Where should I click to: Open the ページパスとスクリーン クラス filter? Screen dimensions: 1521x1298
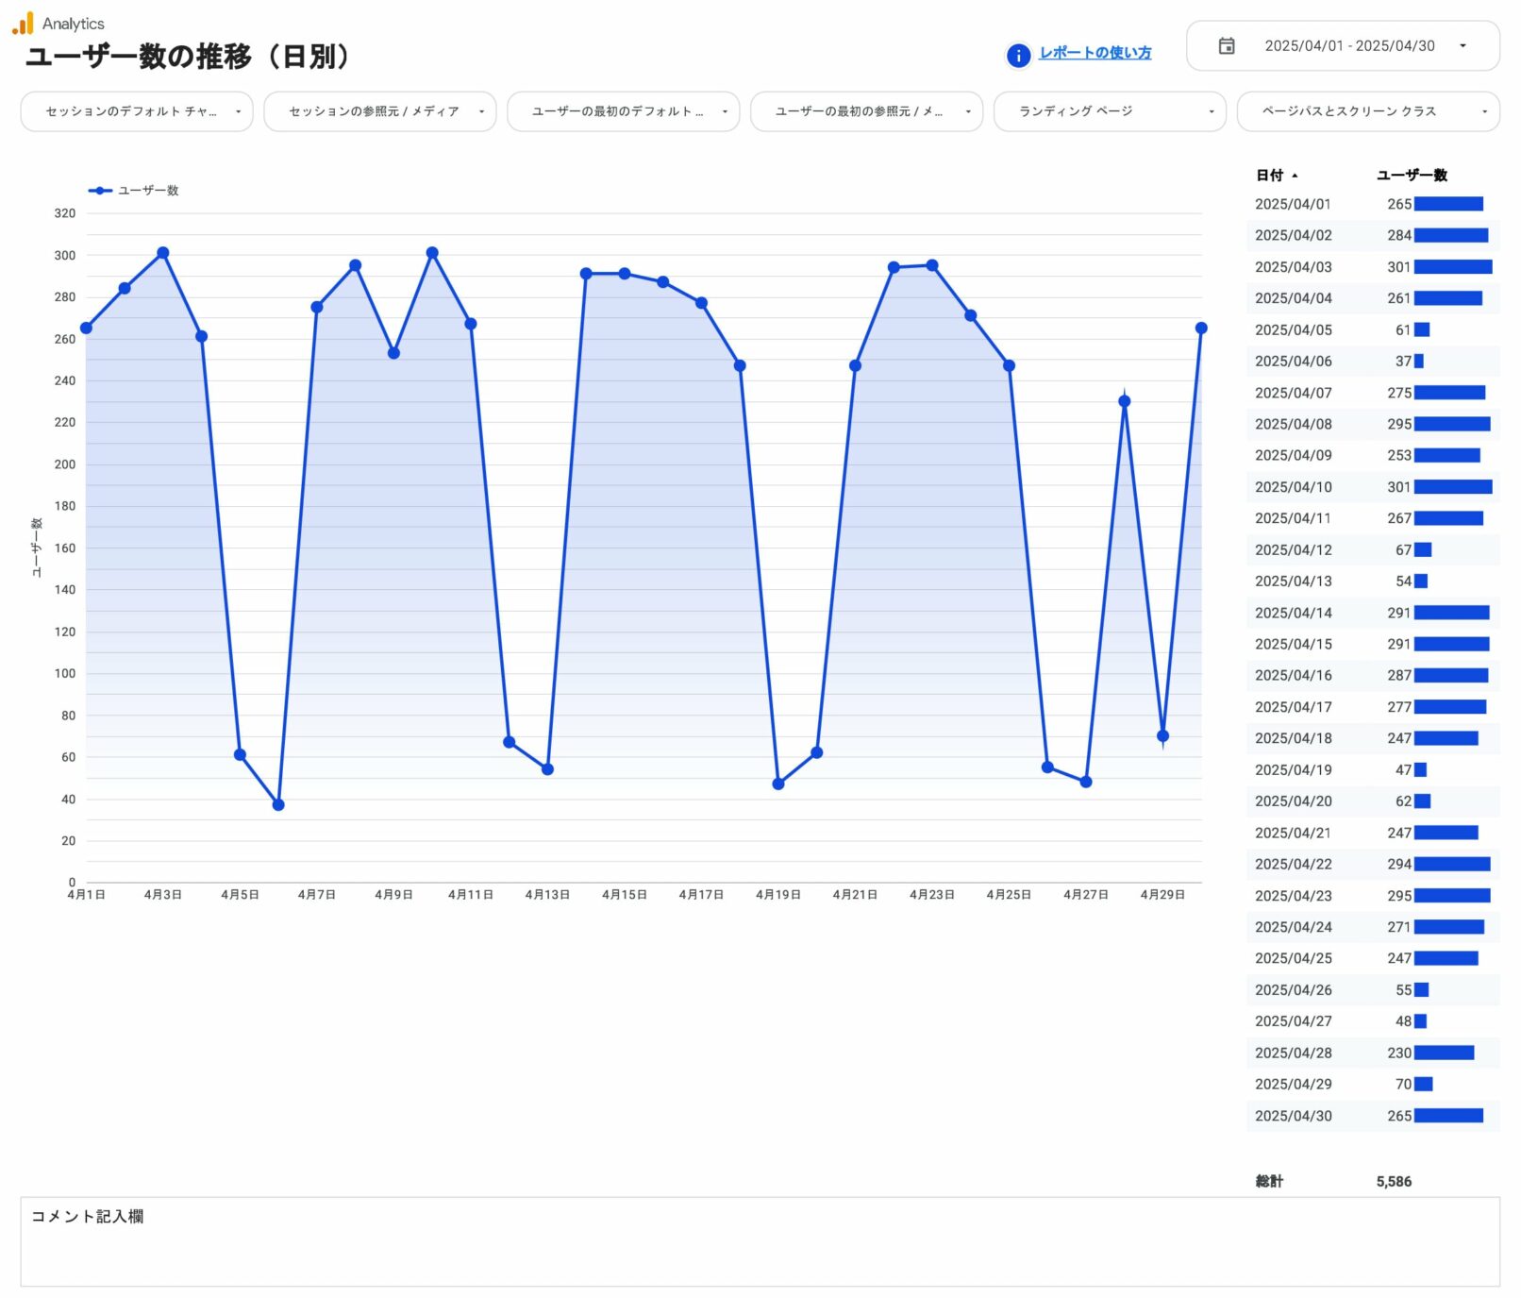coord(1367,111)
